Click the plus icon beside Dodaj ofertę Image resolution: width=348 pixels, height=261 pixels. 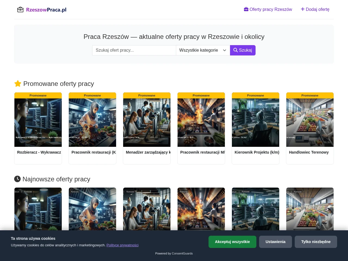303,9
